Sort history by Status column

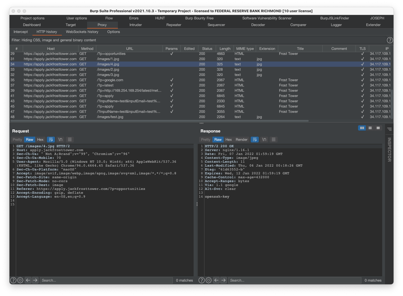pyautogui.click(x=207, y=49)
